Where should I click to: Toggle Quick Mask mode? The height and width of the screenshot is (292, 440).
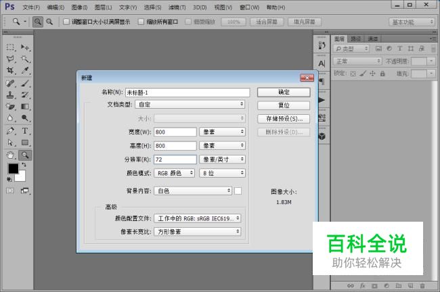(10, 191)
